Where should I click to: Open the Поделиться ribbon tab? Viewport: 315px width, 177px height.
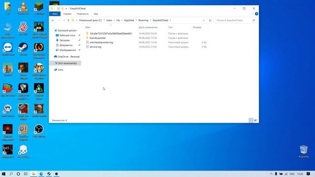point(83,14)
